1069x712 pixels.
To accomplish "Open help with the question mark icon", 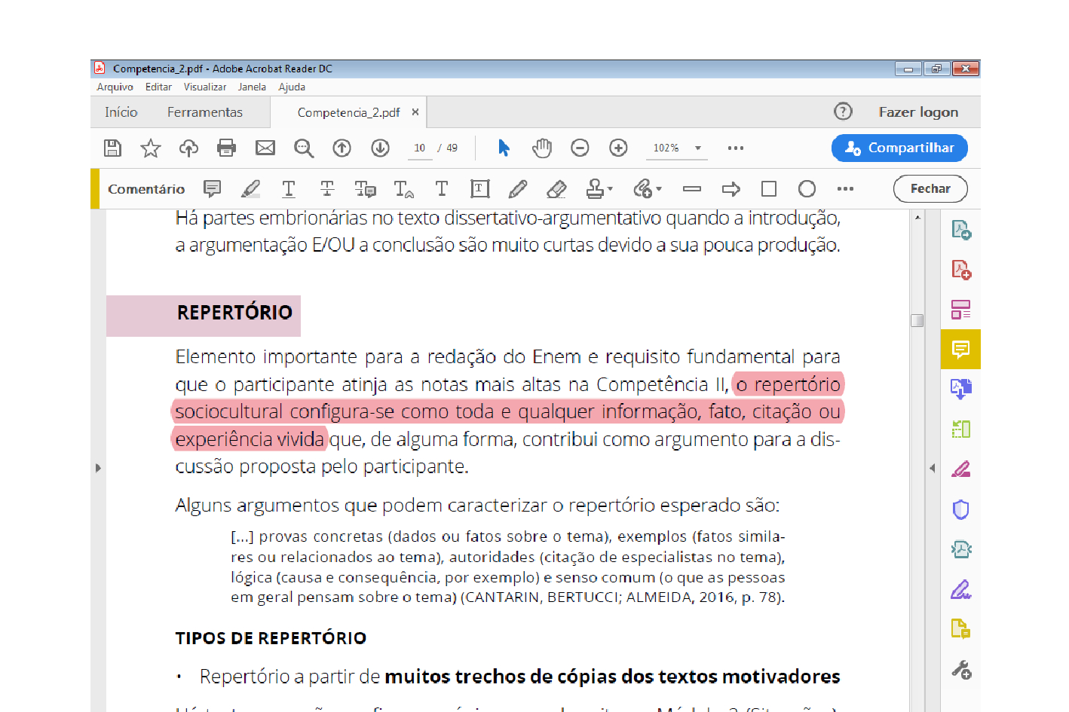I will [x=843, y=112].
